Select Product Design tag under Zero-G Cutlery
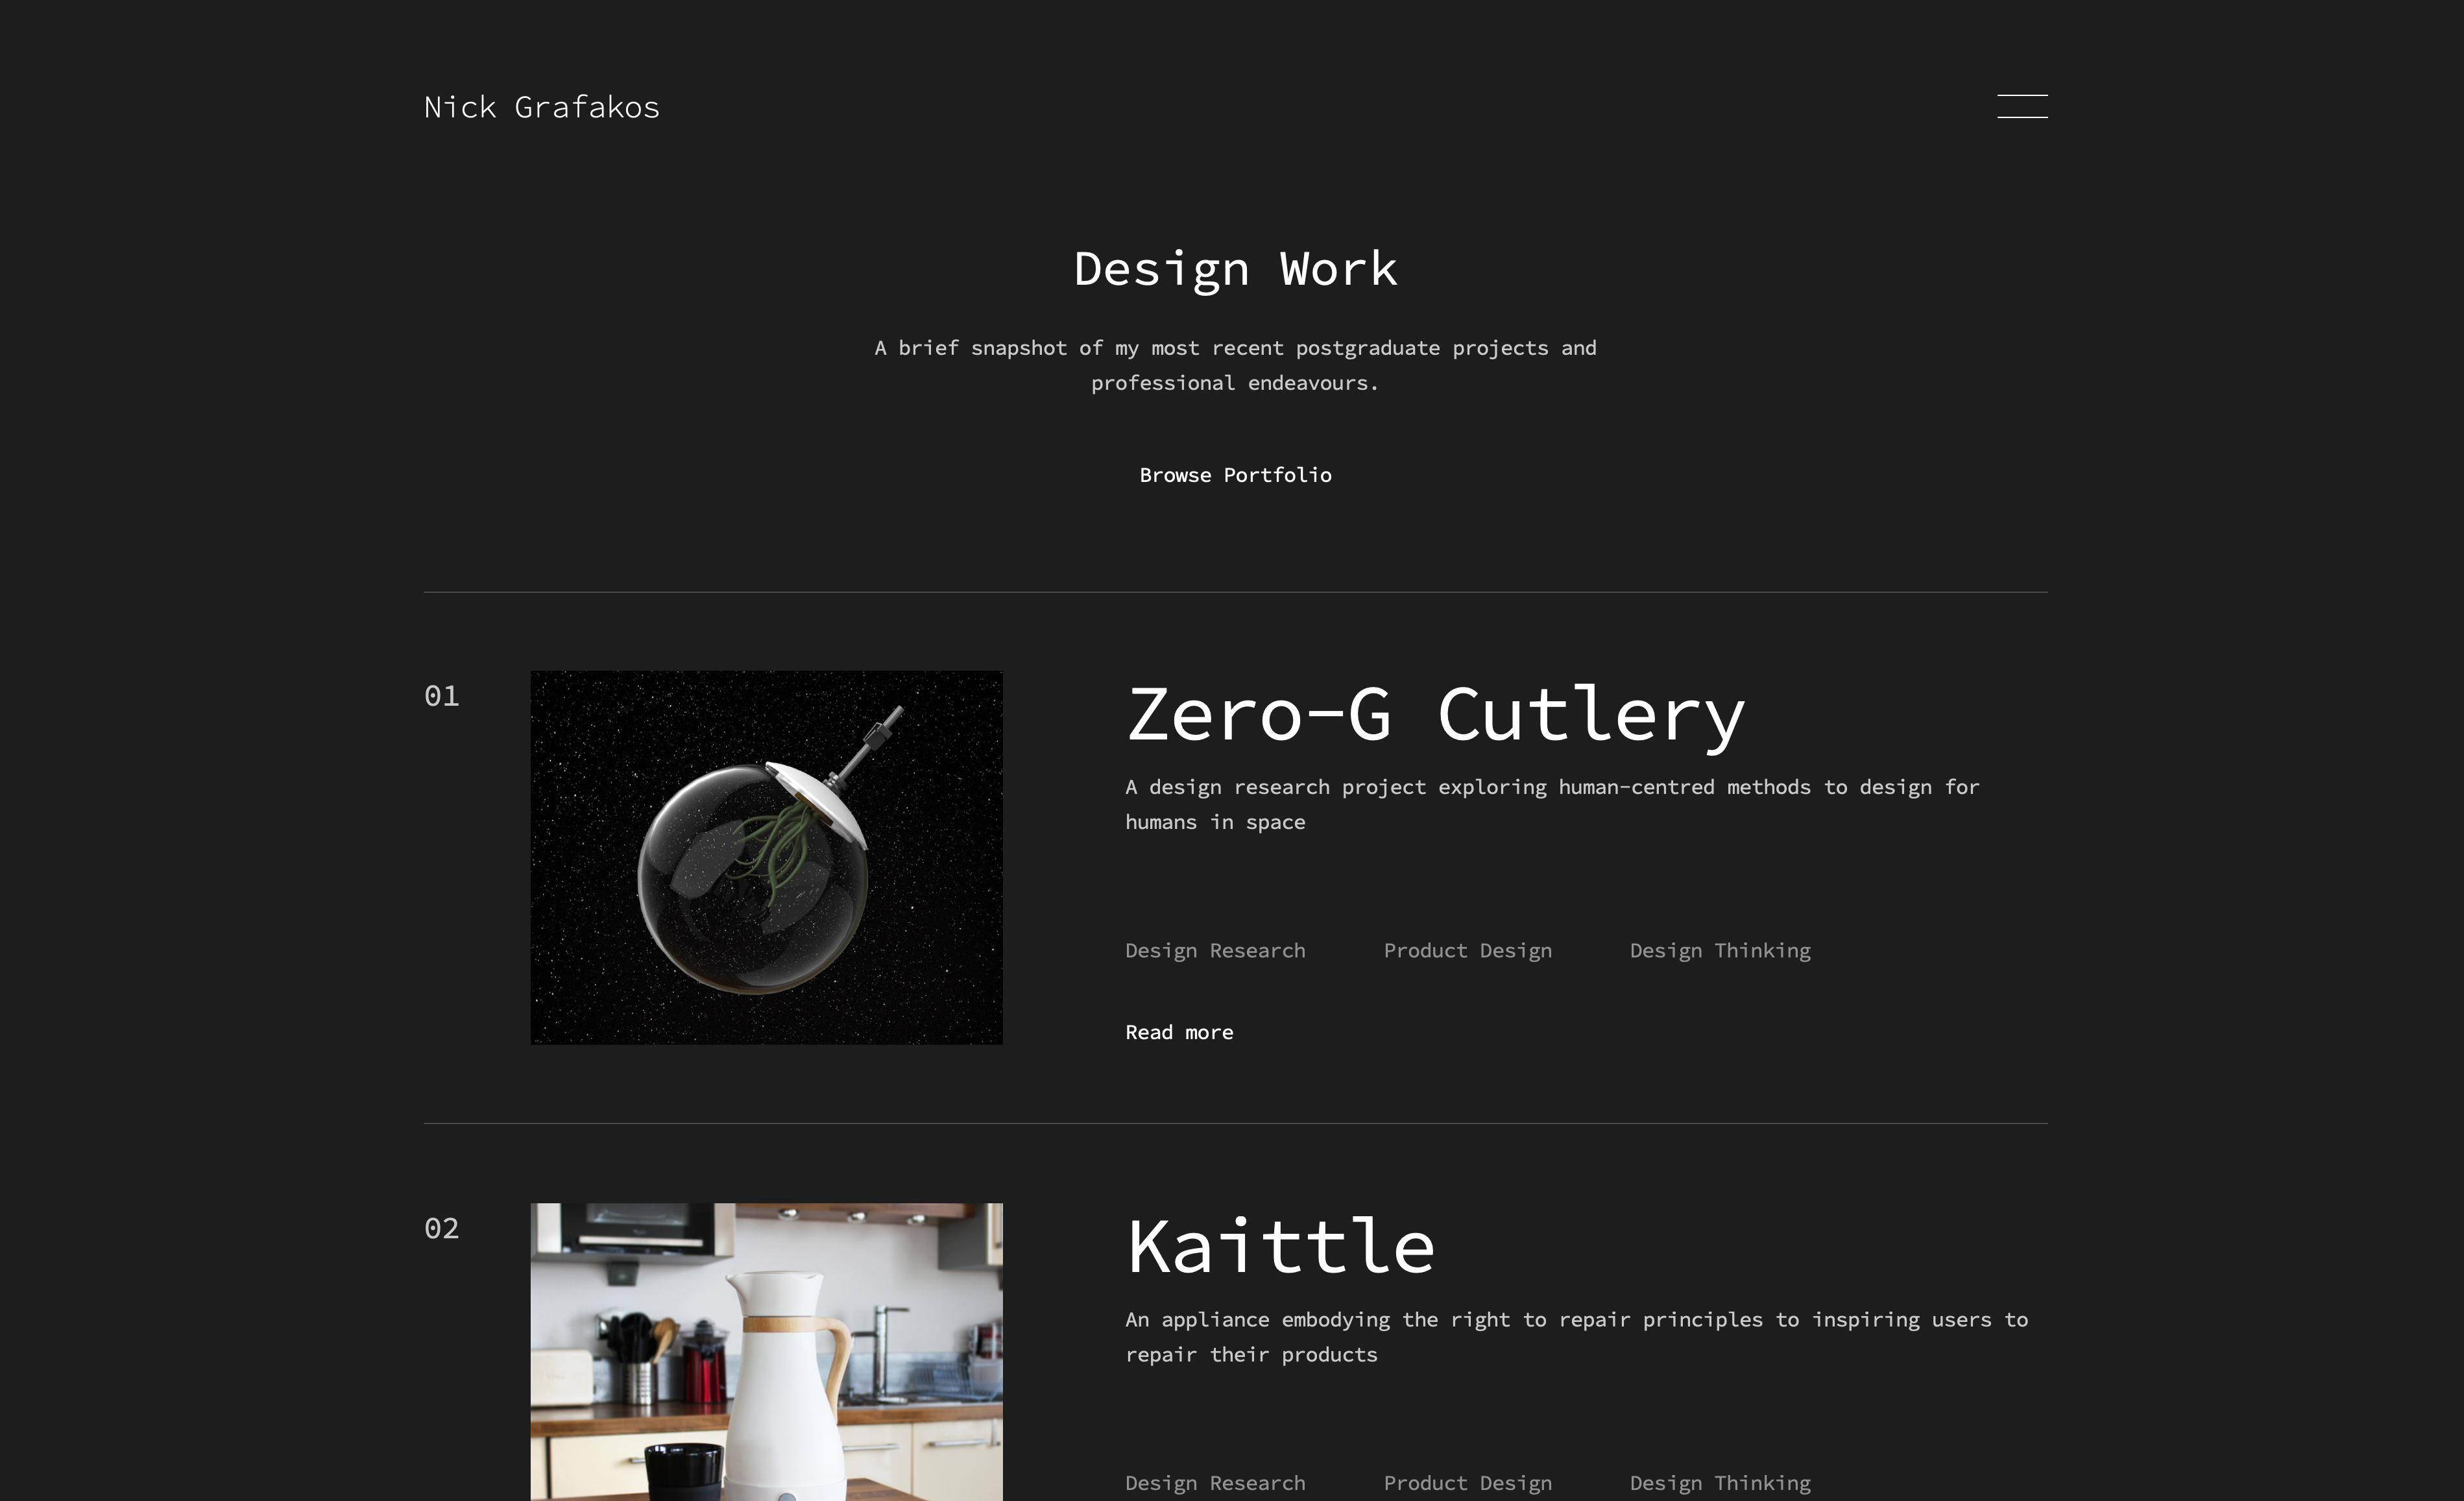2464x1501 pixels. [1467, 950]
